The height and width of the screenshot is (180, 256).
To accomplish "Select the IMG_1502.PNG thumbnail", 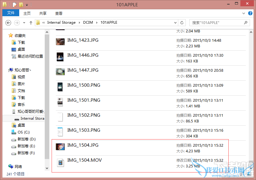I will 60,117.
